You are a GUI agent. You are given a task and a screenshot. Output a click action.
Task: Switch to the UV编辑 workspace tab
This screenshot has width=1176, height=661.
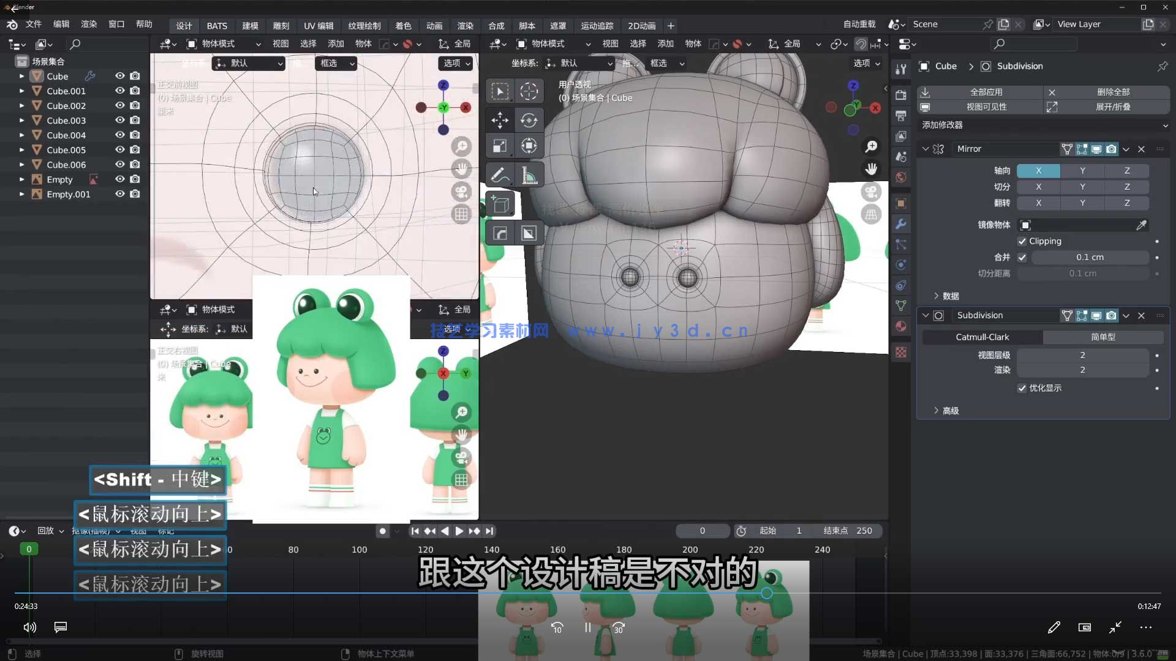318,26
